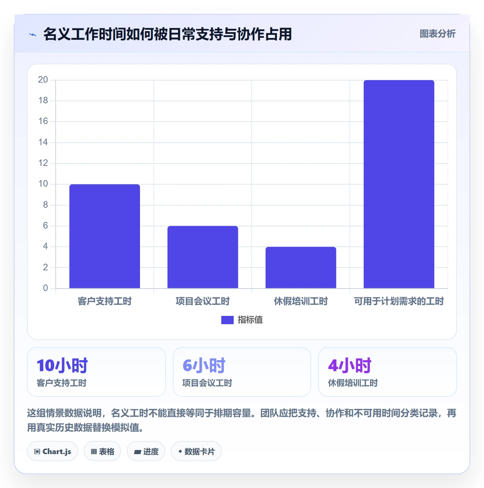Click the square icon in Chart.js chip
Image resolution: width=484 pixels, height=488 pixels.
37,452
